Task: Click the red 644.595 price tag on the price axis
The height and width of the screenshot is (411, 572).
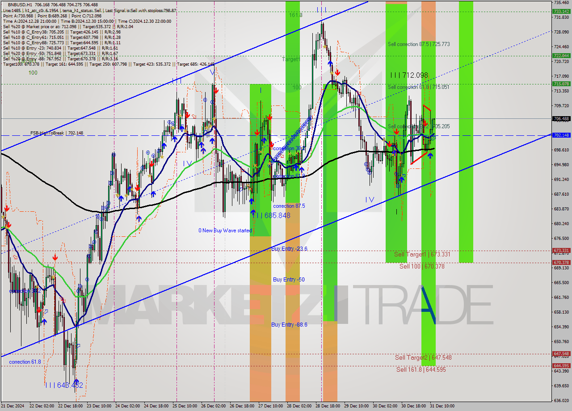Action: (x=561, y=365)
